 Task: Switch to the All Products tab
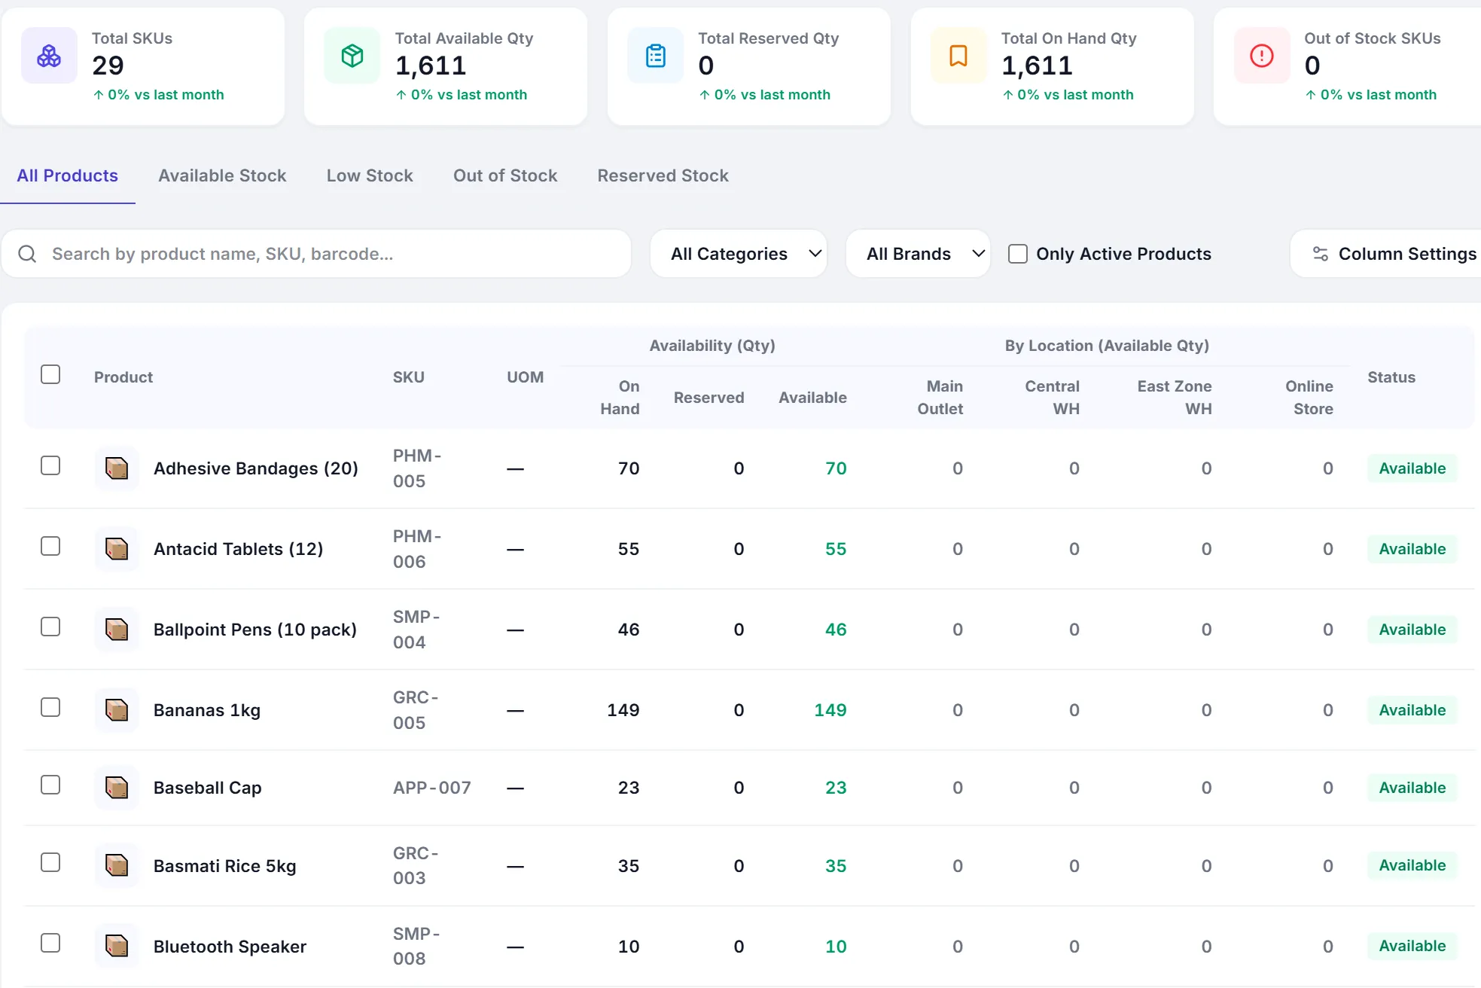tap(68, 175)
